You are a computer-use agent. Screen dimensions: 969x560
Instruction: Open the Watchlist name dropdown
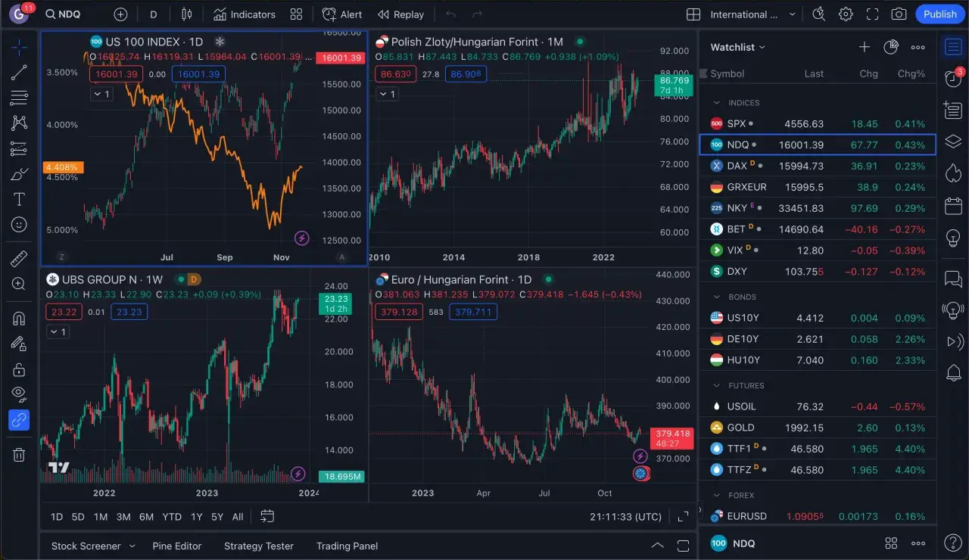(737, 47)
